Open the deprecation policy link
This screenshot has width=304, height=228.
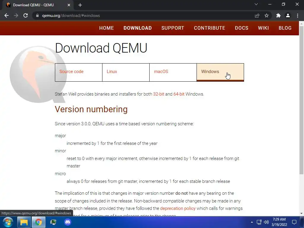(x=178, y=208)
